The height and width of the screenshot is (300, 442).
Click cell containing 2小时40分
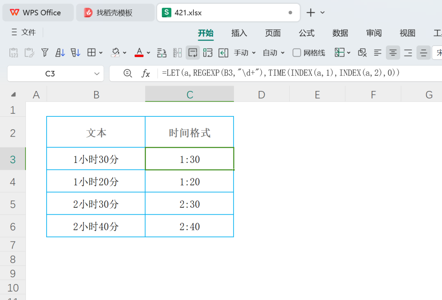tap(96, 226)
